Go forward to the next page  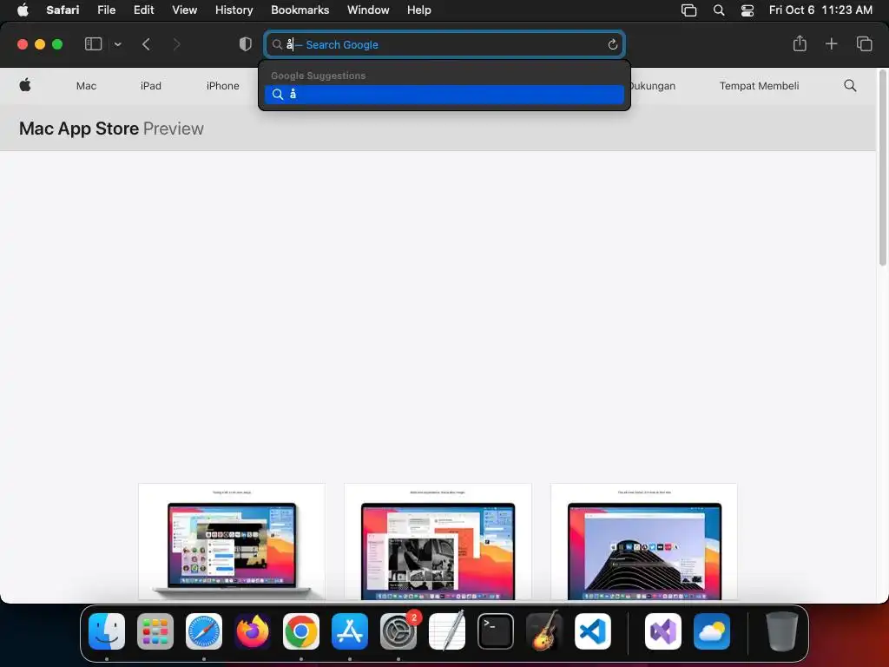pos(176,44)
